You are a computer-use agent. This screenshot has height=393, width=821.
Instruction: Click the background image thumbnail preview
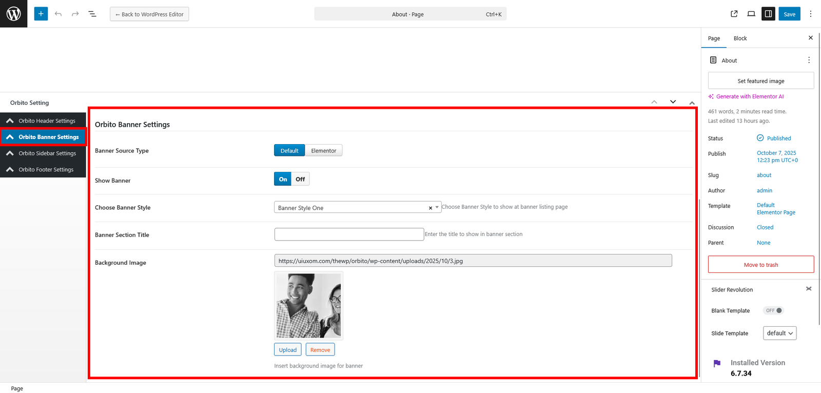click(x=308, y=305)
